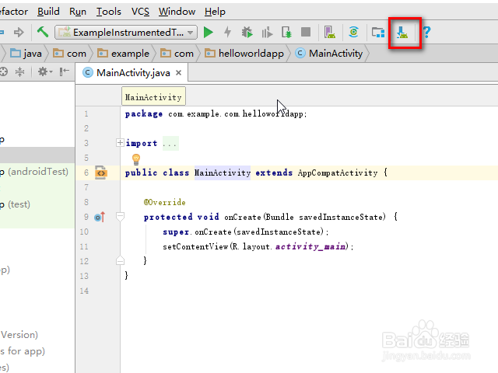Open project panel settings gear
The width and height of the screenshot is (498, 373).
click(45, 71)
